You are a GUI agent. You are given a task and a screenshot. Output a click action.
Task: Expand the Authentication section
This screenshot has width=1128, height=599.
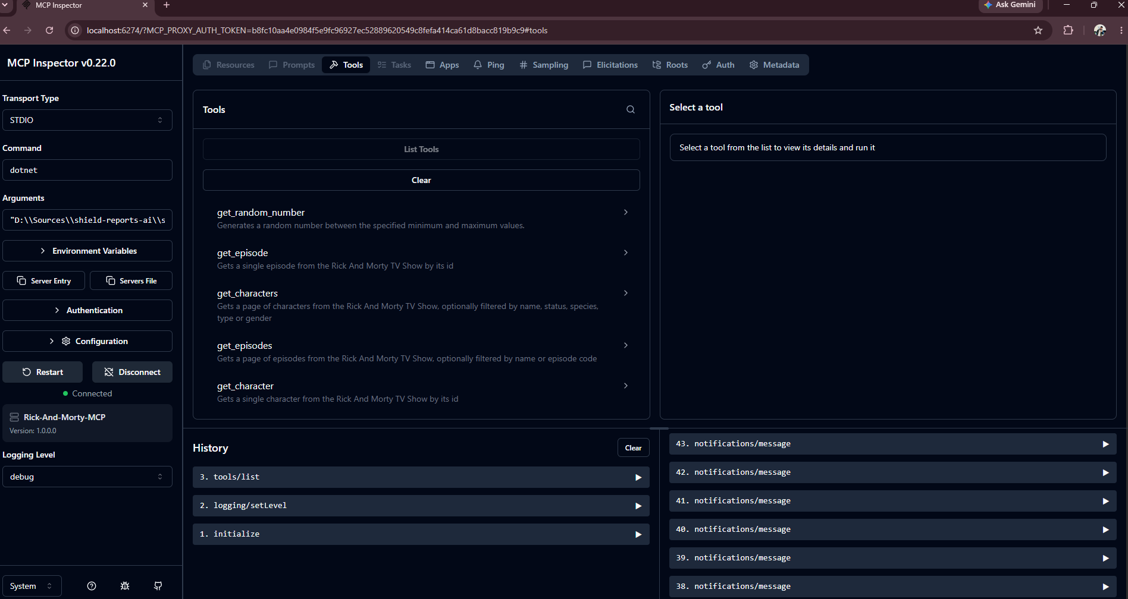[87, 310]
